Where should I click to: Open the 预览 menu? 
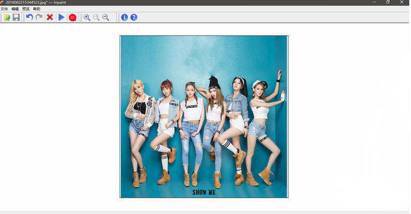coord(26,9)
